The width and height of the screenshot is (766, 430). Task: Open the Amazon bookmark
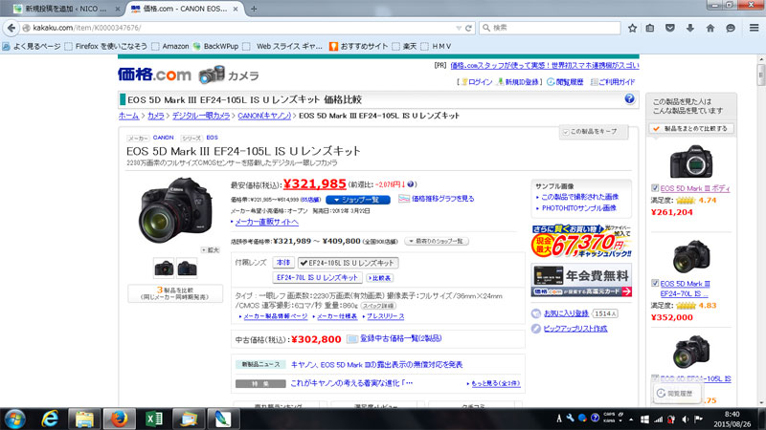click(170, 46)
